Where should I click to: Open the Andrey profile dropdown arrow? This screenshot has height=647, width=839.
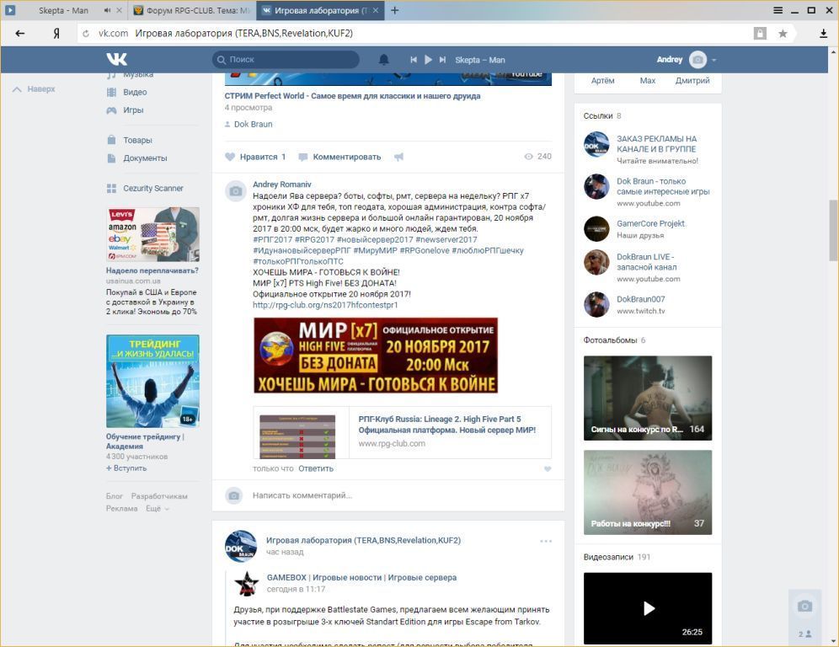[x=713, y=60]
